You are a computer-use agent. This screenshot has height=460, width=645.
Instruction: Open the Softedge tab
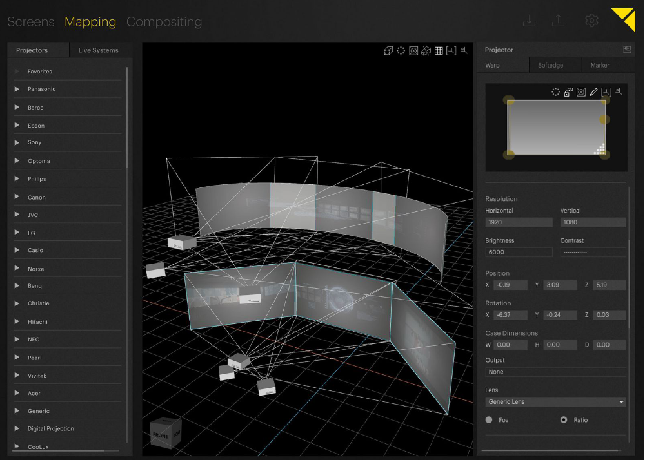click(x=550, y=65)
